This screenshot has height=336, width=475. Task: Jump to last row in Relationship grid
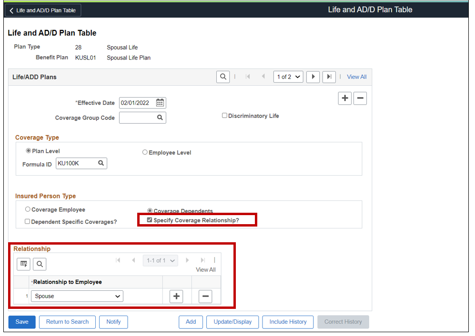202,260
